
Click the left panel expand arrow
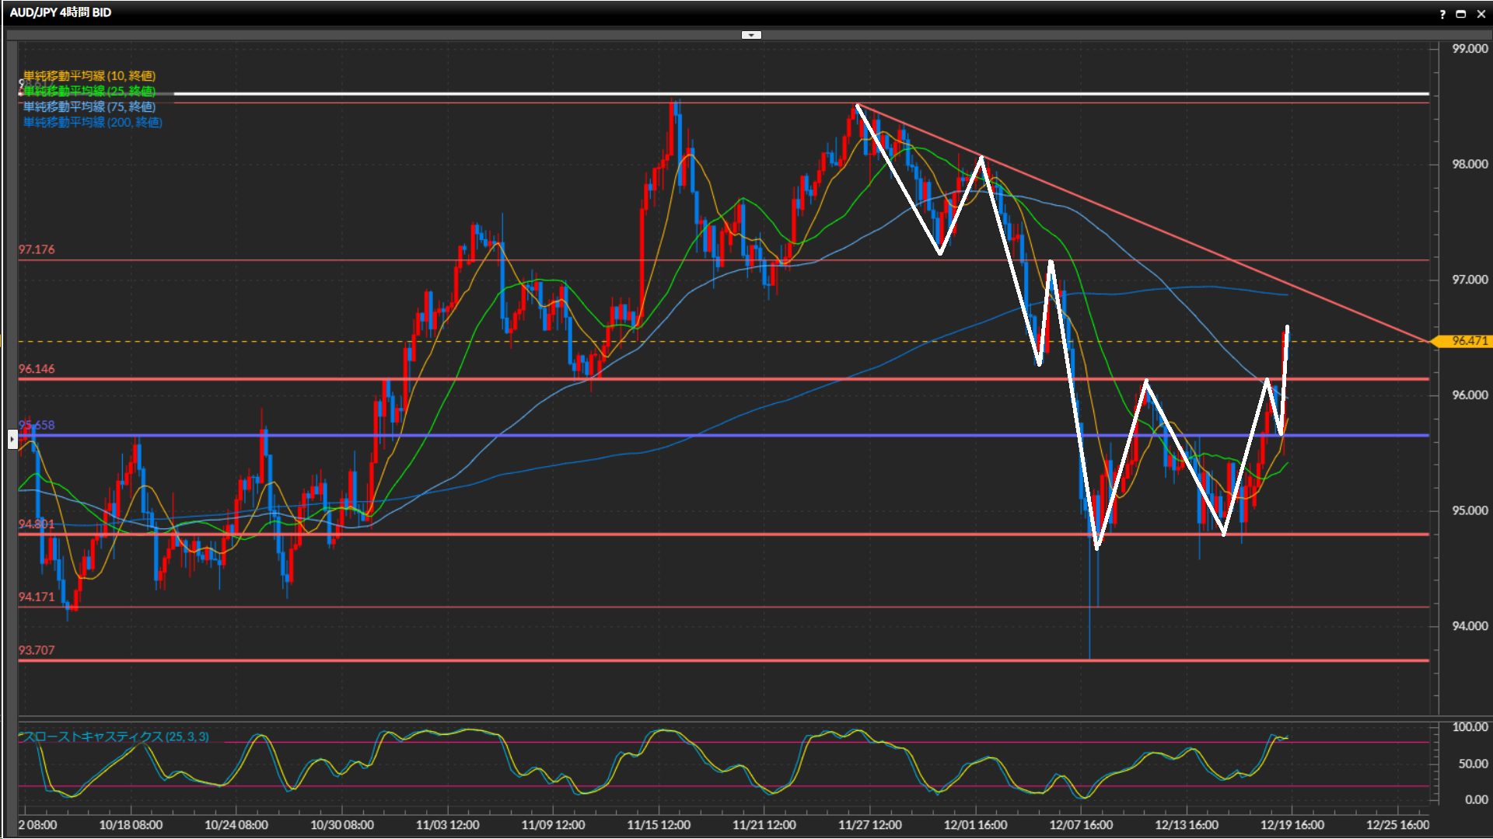pos(12,440)
